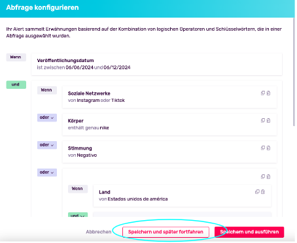Click the green und operator label
Screen dimensions: 297x243
(x=16, y=85)
